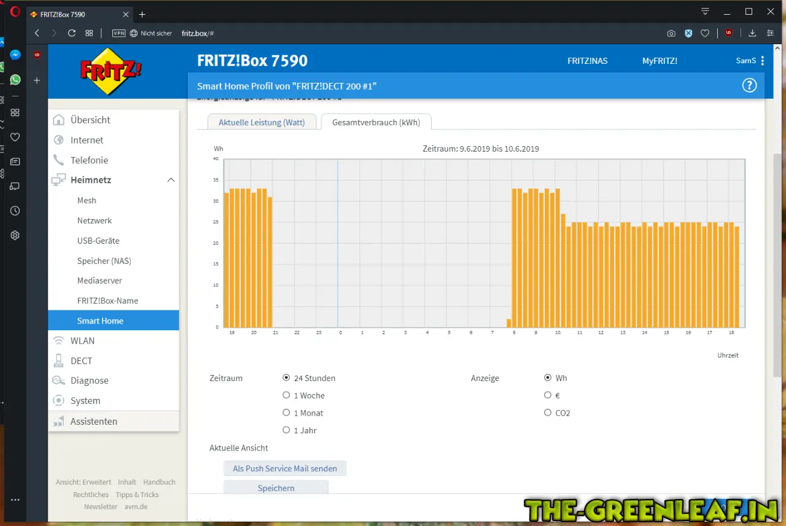This screenshot has height=526, width=786.
Task: Click the Opera snapshot camera icon
Action: pos(671,33)
